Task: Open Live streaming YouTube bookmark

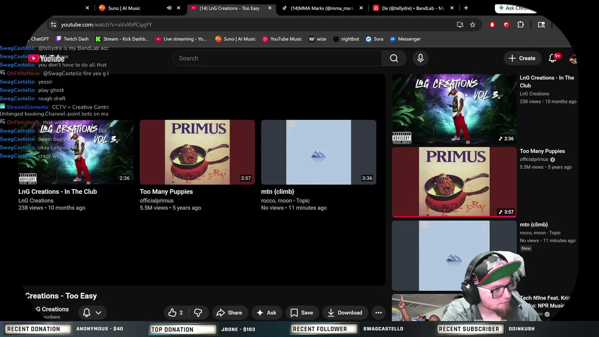Action: click(181, 39)
